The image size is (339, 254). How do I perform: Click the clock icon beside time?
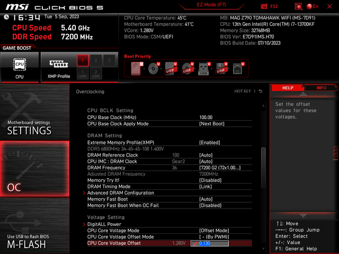point(6,17)
